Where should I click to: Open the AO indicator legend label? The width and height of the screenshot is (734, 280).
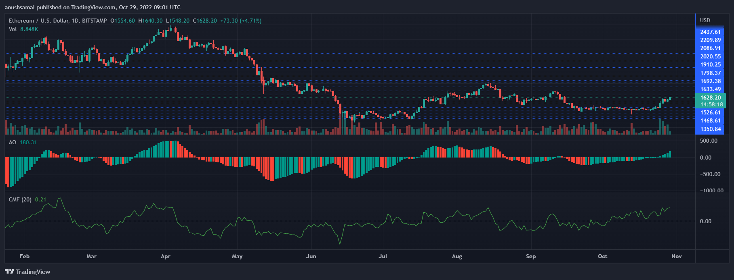click(12, 142)
